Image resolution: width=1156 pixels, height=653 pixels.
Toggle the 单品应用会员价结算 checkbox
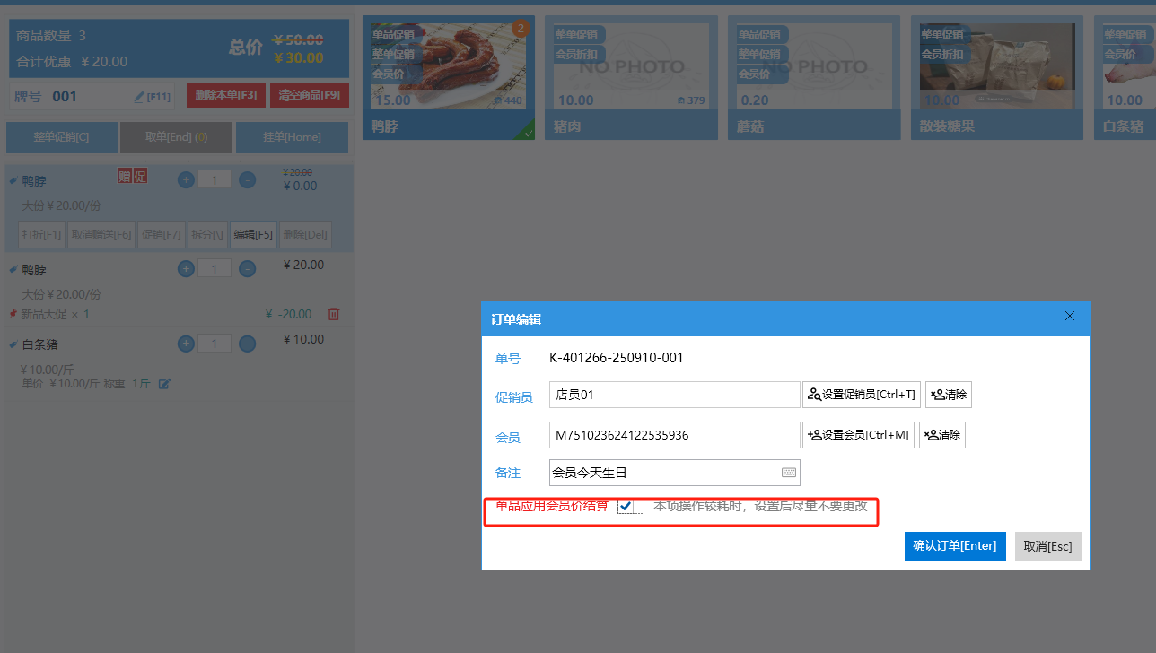[x=626, y=507]
